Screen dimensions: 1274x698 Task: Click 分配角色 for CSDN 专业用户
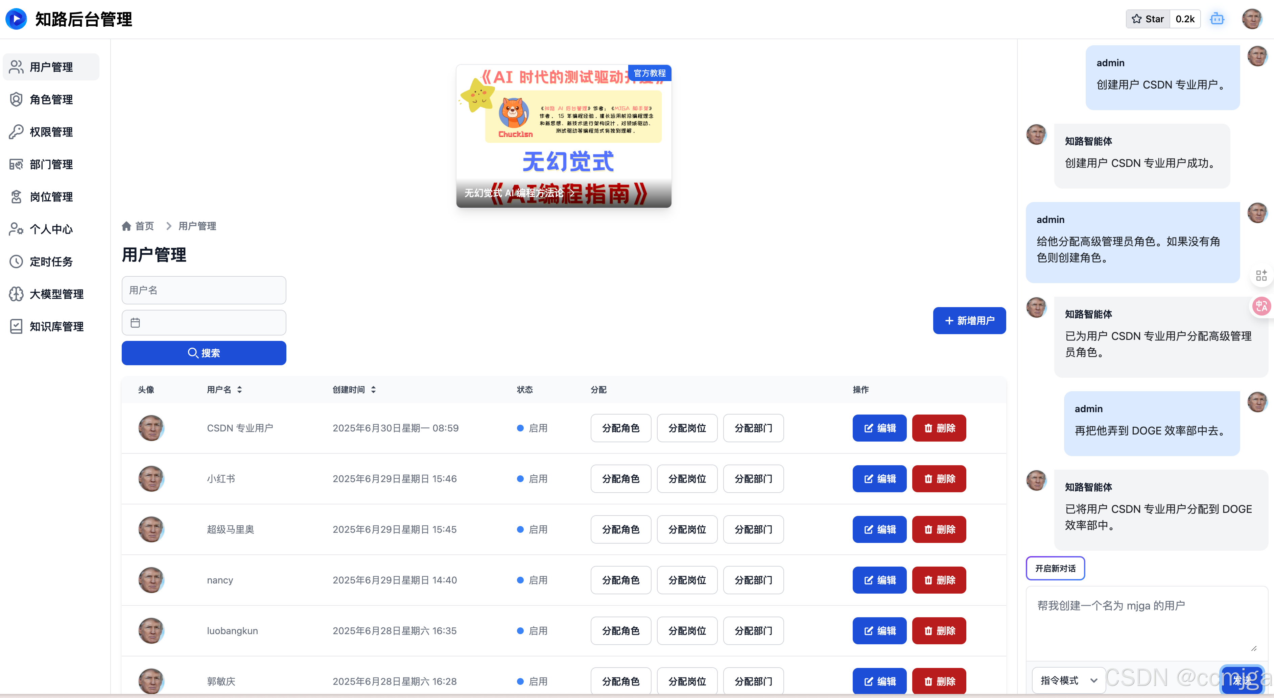pyautogui.click(x=621, y=428)
